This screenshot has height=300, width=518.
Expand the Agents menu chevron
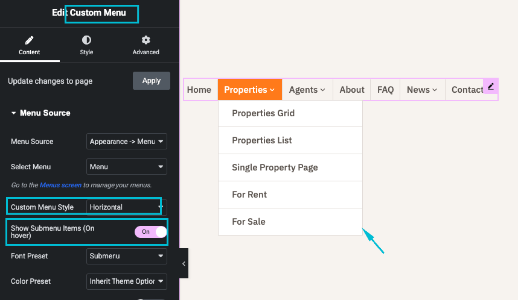pyautogui.click(x=322, y=90)
